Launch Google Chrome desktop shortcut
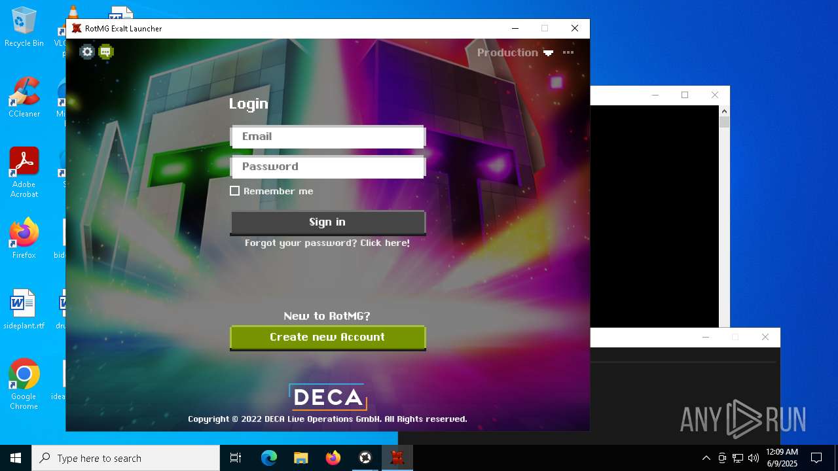838x471 pixels. [x=24, y=385]
